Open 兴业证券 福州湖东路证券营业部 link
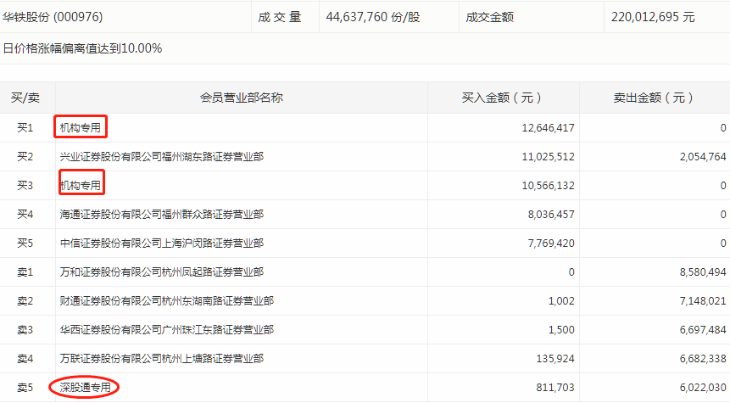730x403 pixels. (x=161, y=157)
